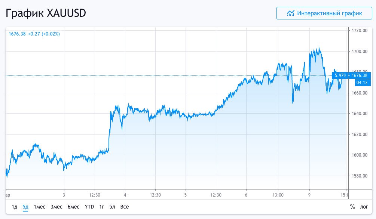This screenshot has width=376, height=219.
Task: Choose the YTD period
Action: [x=89, y=207]
